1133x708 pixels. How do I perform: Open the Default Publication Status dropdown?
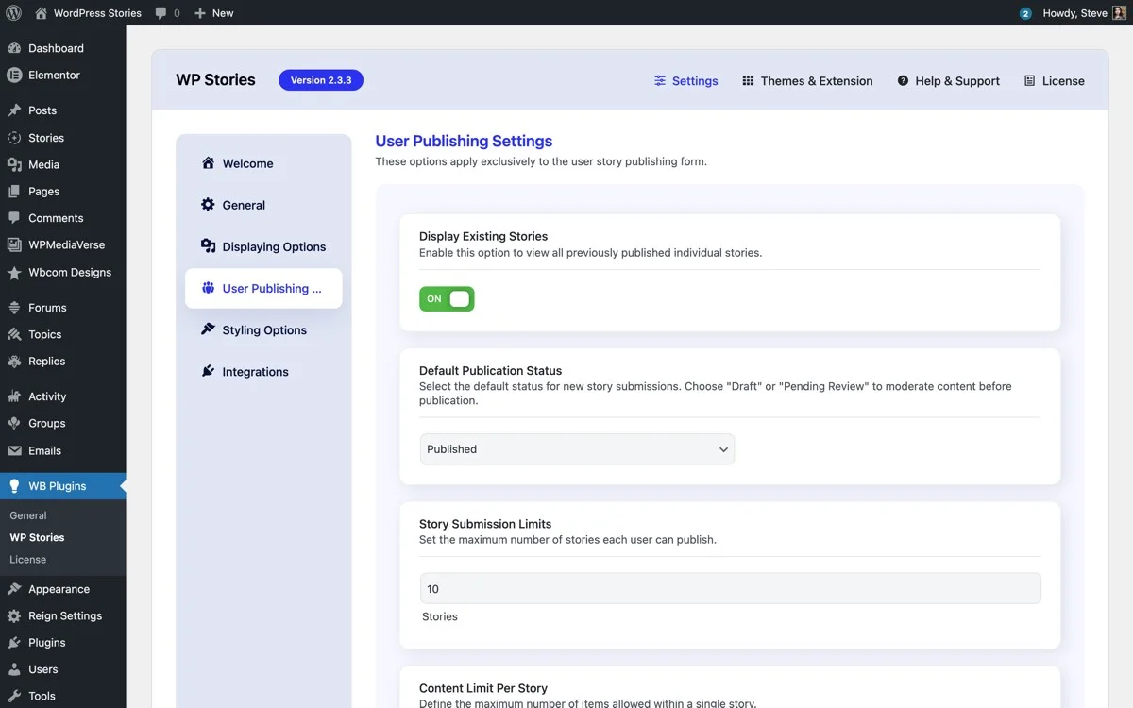coord(576,448)
